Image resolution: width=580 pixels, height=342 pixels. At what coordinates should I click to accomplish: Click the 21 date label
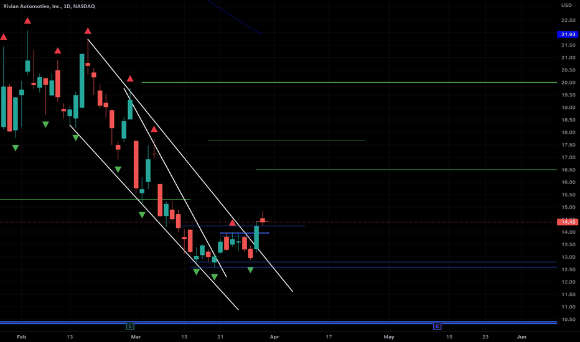click(220, 337)
